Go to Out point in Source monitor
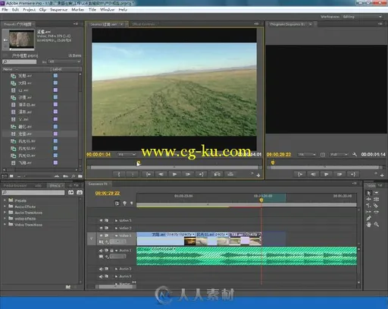Screen dimensions: 388x309 click(201, 174)
